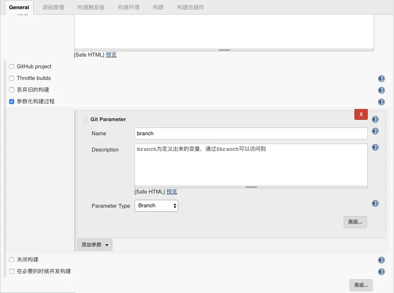The image size is (394, 293).
Task: Click bottom 高级... button under general options
Action: [361, 285]
